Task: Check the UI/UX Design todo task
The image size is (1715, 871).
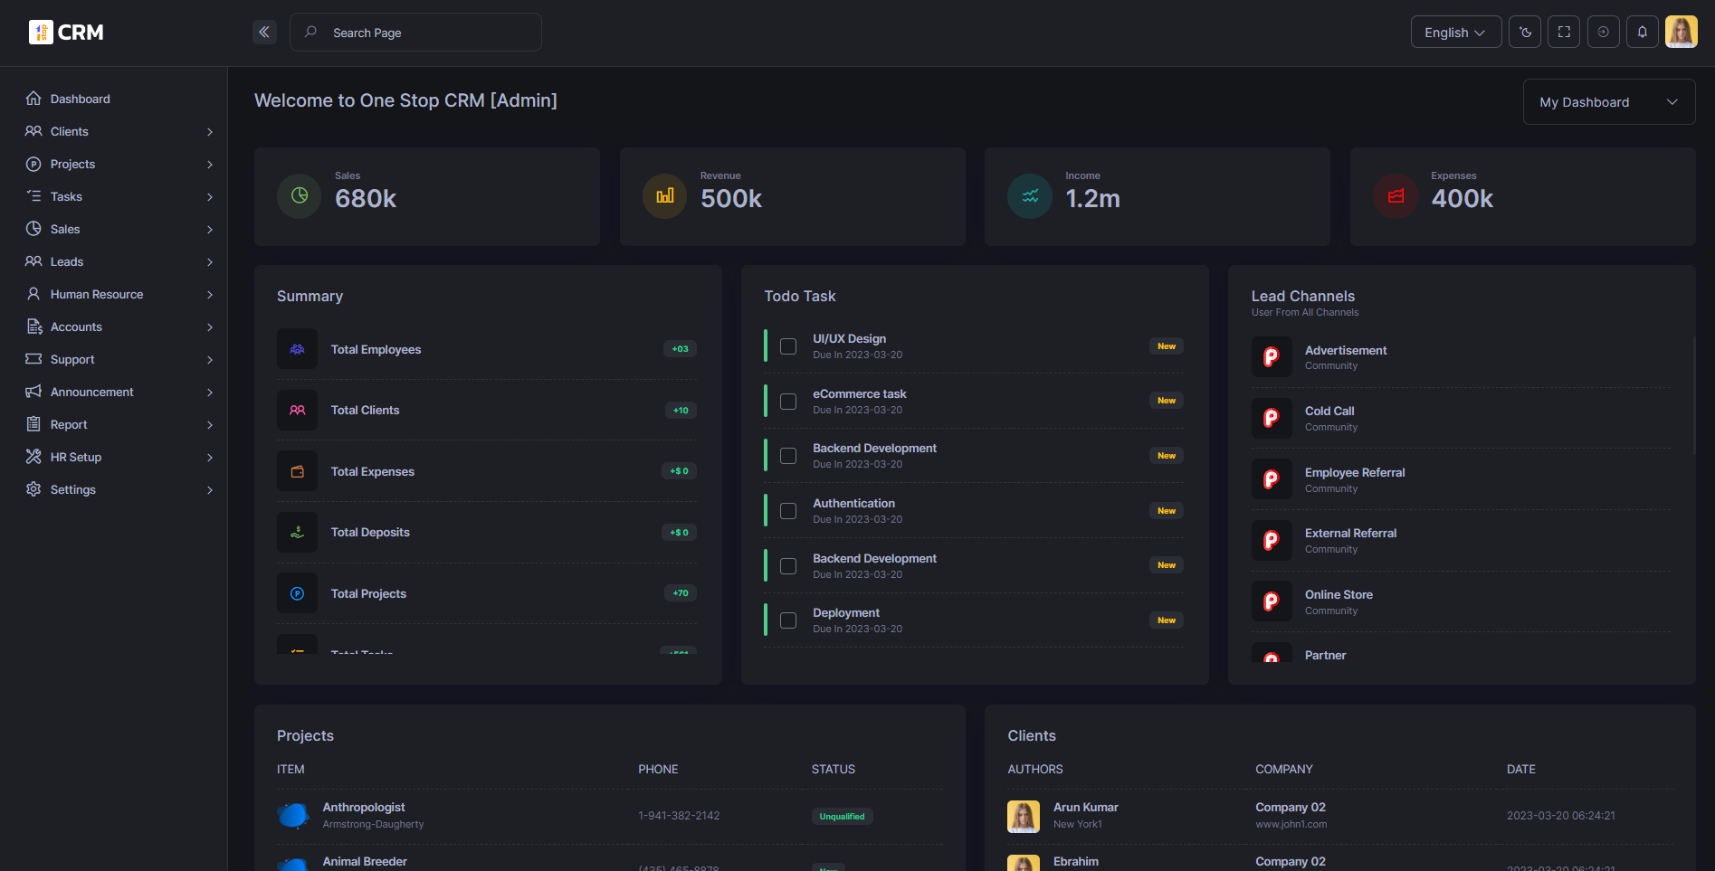Action: tap(787, 346)
